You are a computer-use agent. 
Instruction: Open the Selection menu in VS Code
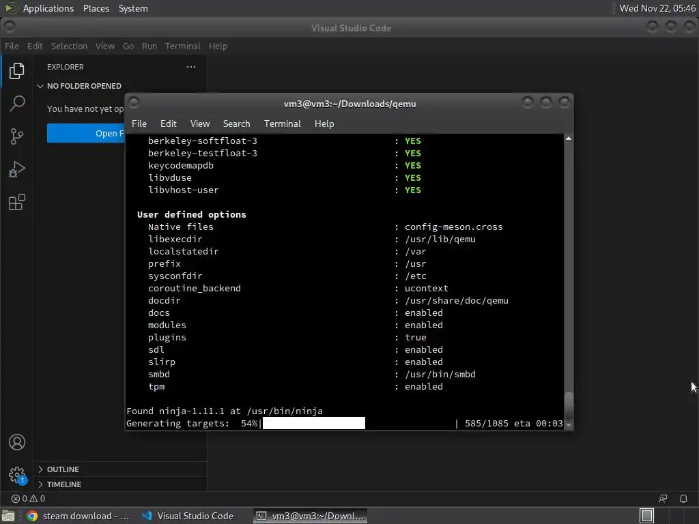pos(69,46)
